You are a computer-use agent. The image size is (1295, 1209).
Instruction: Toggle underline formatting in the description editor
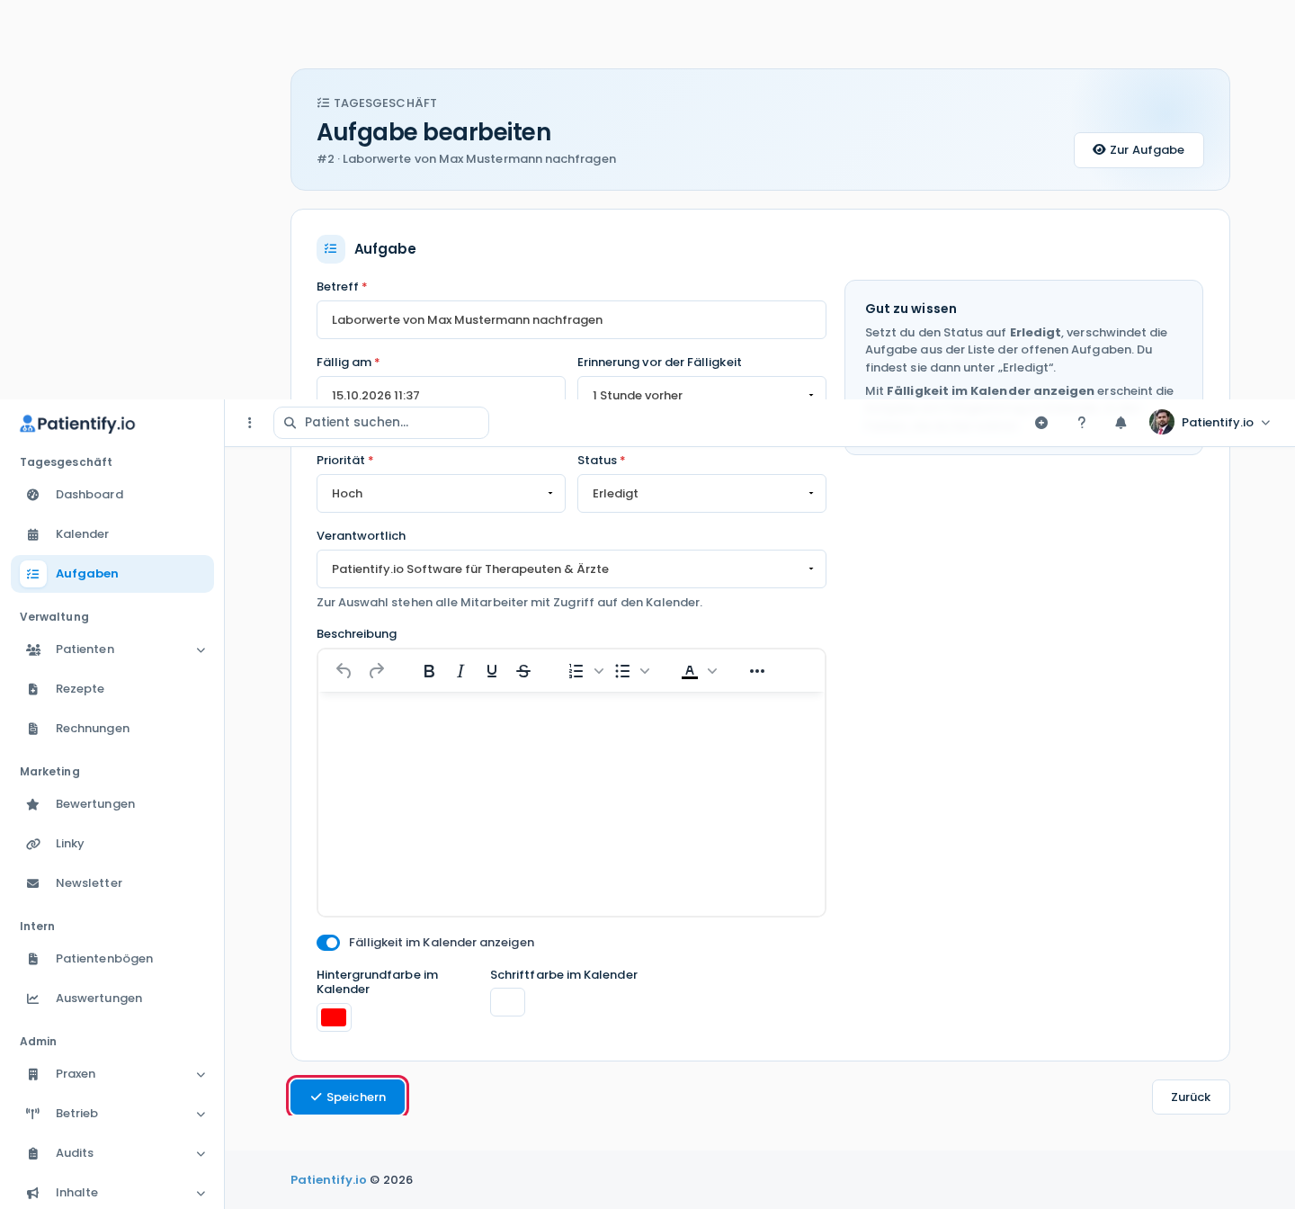coord(492,671)
